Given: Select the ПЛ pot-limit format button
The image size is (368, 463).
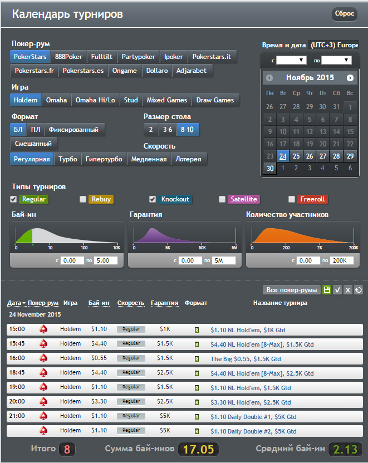Looking at the screenshot, I should [x=36, y=130].
